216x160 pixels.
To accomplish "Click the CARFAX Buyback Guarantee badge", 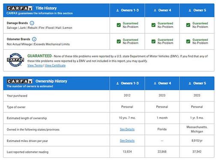I will pyautogui.click(x=15, y=60).
